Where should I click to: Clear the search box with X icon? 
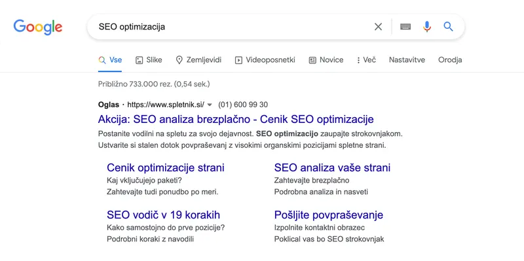tap(378, 27)
